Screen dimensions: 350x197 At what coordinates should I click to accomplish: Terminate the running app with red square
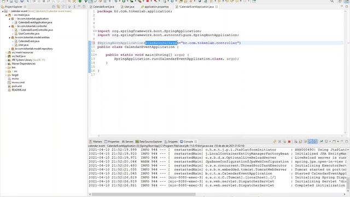289,142
